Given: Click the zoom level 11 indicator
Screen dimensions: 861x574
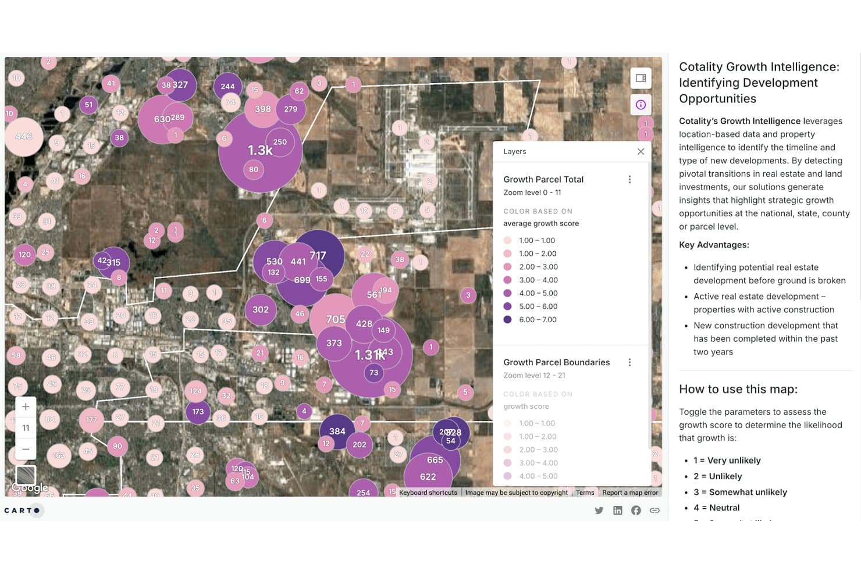Looking at the screenshot, I should (26, 428).
